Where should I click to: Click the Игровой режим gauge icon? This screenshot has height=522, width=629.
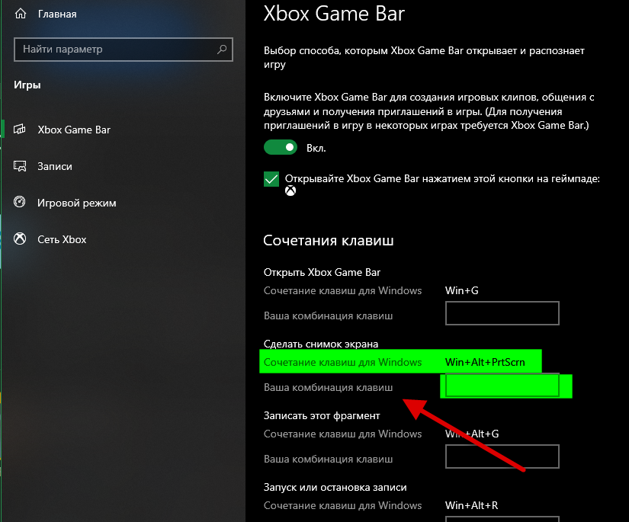tap(20, 202)
